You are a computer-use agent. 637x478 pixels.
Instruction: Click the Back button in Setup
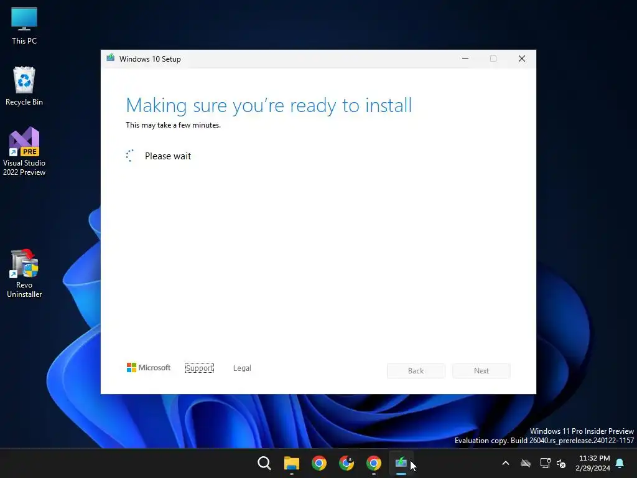pos(416,371)
